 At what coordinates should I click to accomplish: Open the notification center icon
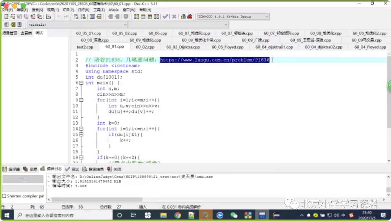(x=383, y=215)
